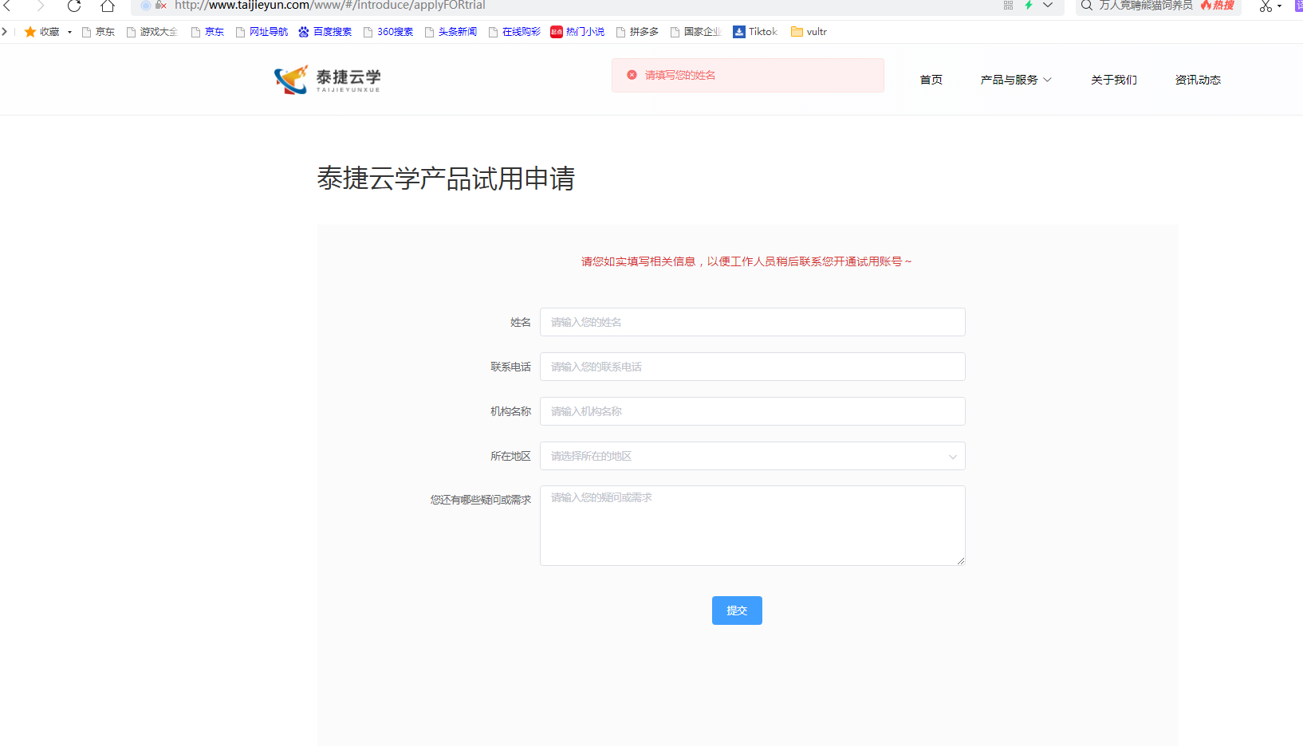This screenshot has width=1303, height=746.
Task: Expand the chevron beside 产品与服务
Action: pos(1047,80)
